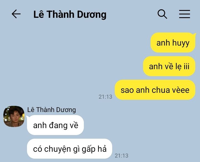Screen dimensions: 200x162
Task: Select the 'anh huyy' yellow bubble
Action: click(x=173, y=43)
